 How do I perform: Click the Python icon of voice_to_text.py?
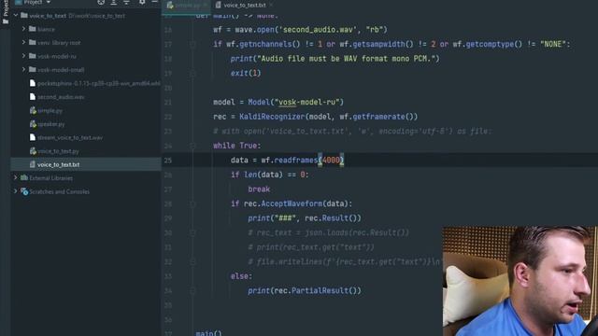tap(33, 151)
